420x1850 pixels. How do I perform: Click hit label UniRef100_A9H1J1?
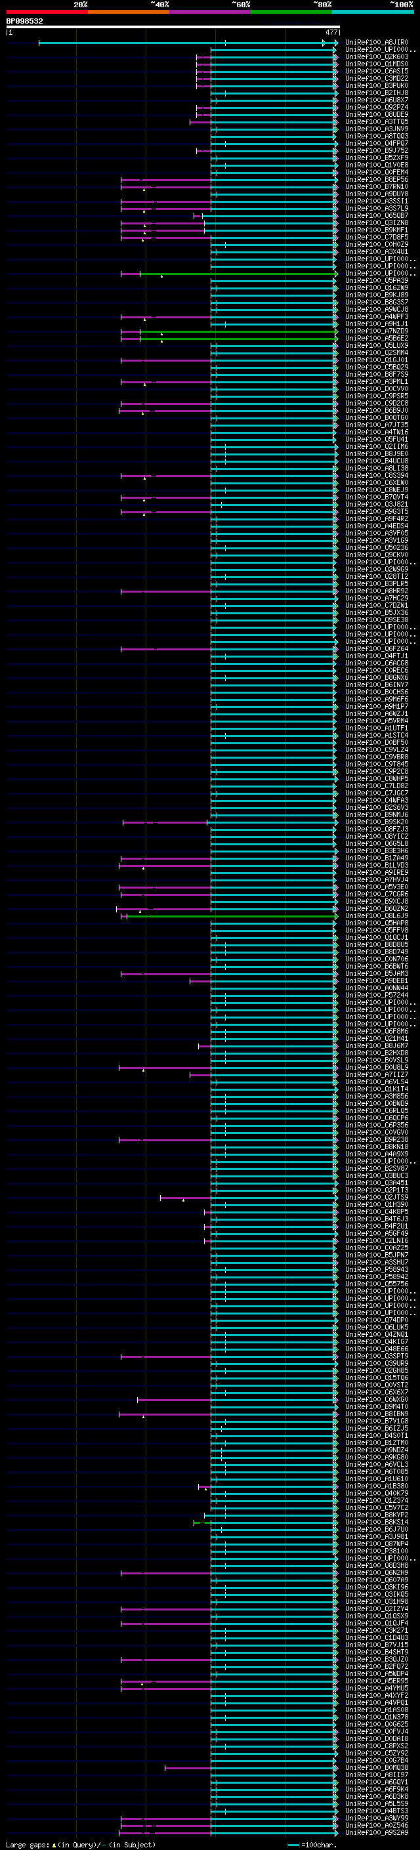point(376,324)
